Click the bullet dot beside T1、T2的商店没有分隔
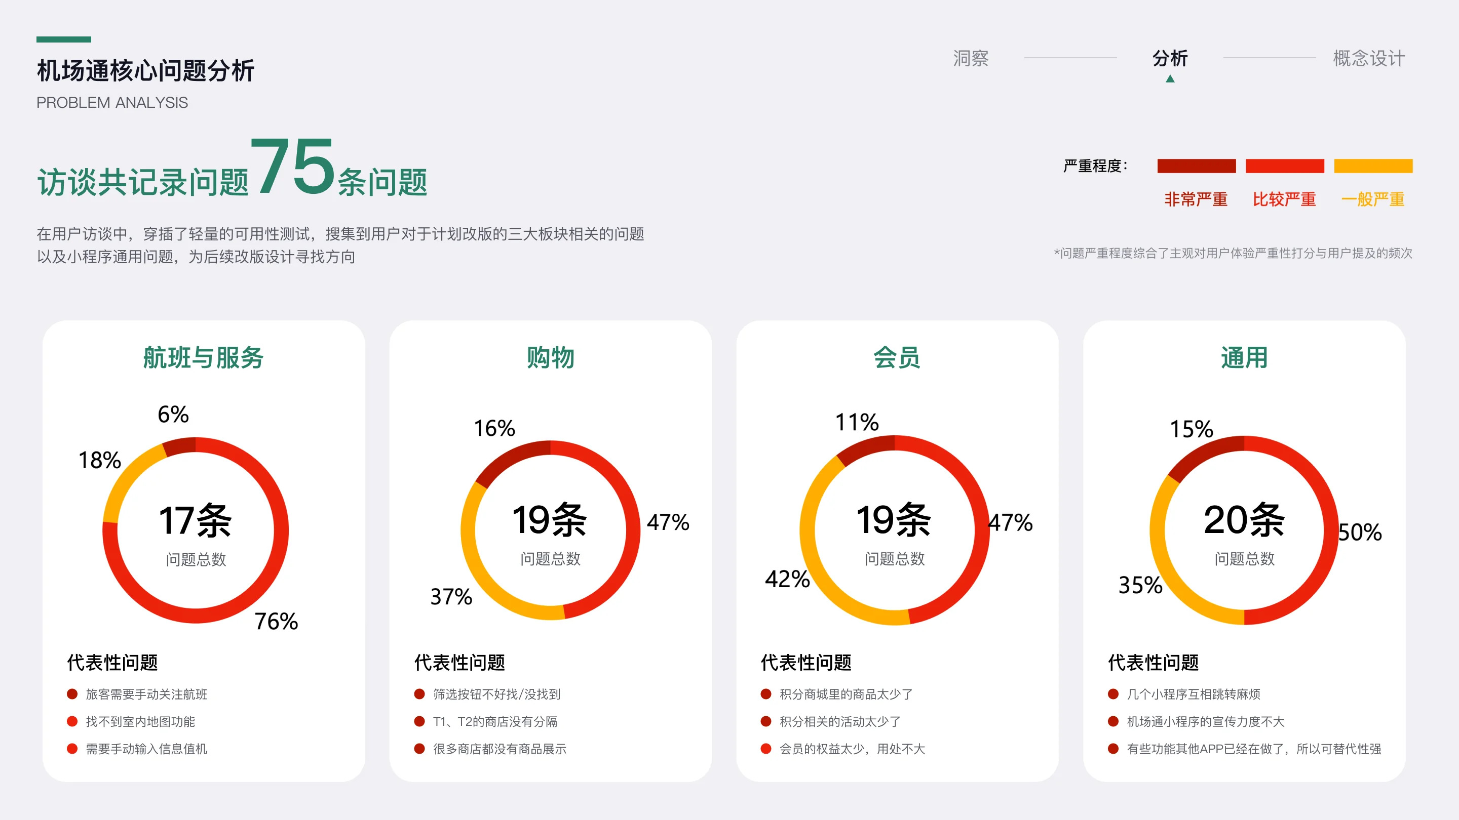The image size is (1459, 820). click(x=419, y=721)
